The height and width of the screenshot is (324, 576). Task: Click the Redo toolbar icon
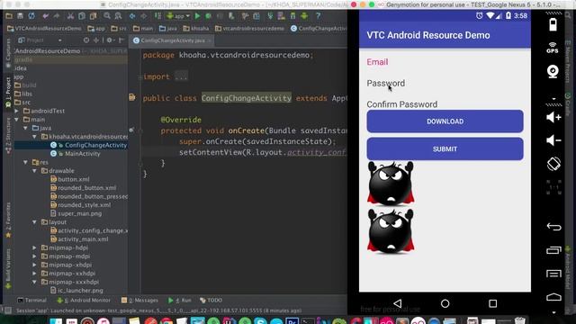point(57,16)
